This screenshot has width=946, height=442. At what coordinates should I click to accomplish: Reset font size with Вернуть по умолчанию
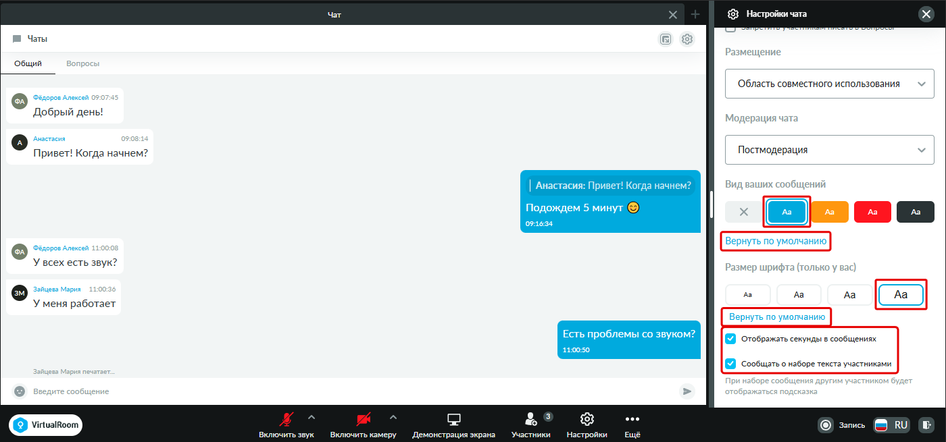(777, 316)
